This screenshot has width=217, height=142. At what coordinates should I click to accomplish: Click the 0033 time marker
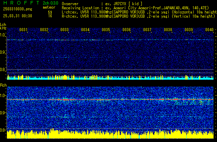point(65,30)
